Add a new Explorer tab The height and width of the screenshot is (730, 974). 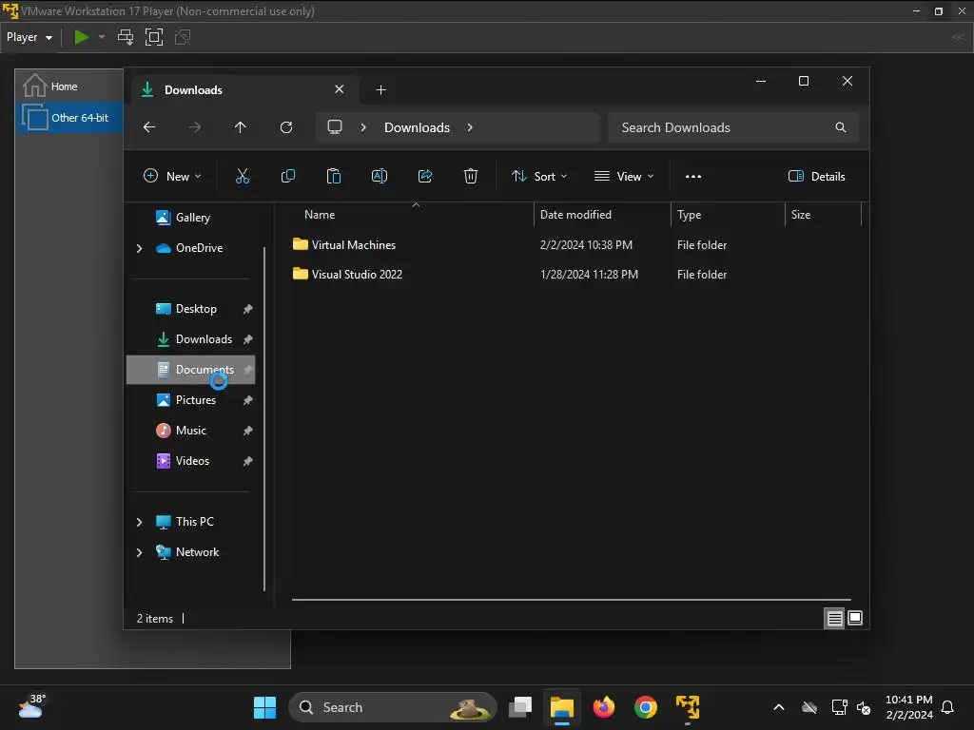click(x=380, y=90)
